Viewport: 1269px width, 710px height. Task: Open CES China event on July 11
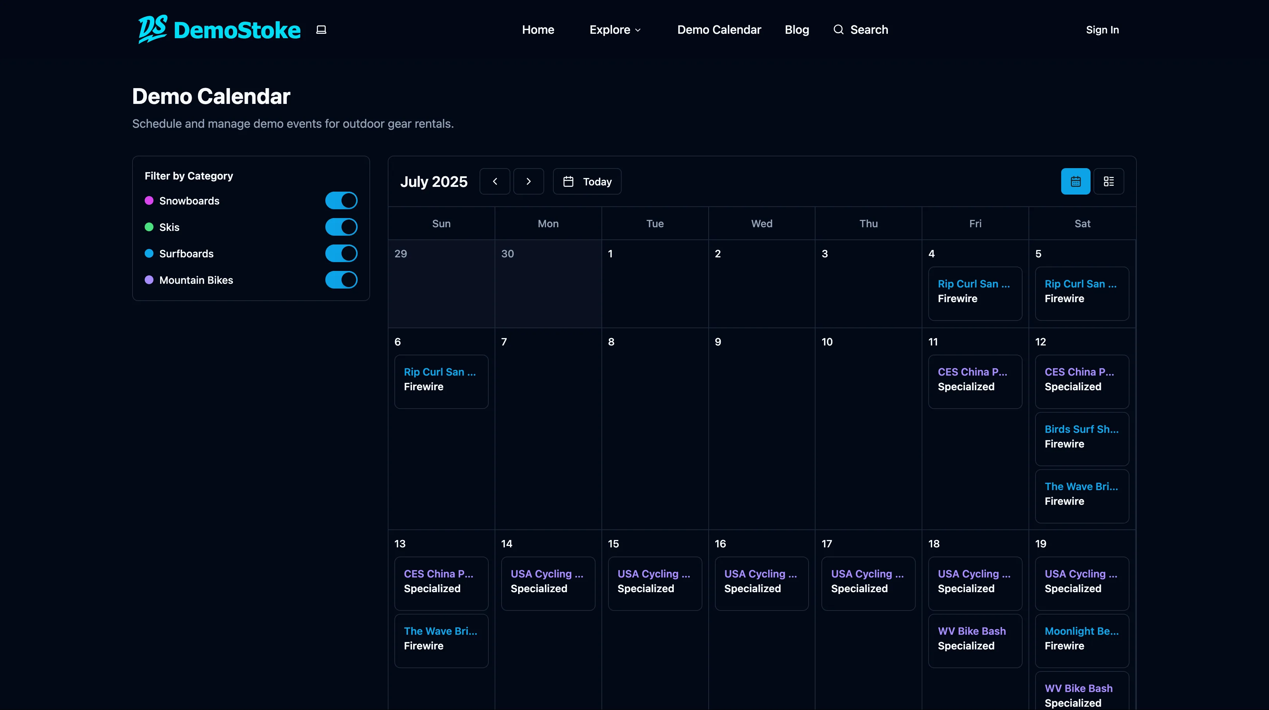click(x=975, y=381)
